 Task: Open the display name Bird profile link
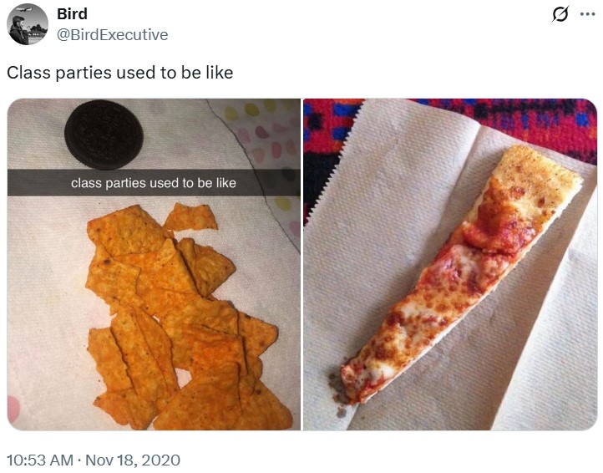[72, 14]
